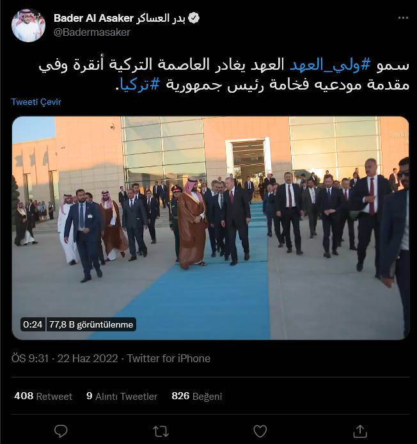417x444 pixels.
Task: Click the Twitter for iPhone source label
Action: tap(168, 358)
